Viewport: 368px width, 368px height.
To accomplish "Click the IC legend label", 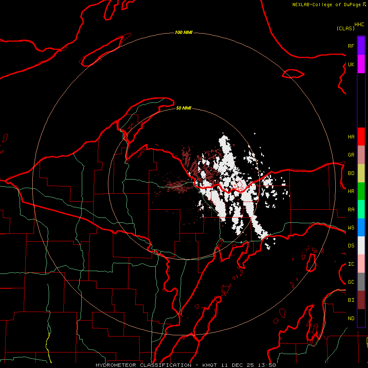I will 351,264.
